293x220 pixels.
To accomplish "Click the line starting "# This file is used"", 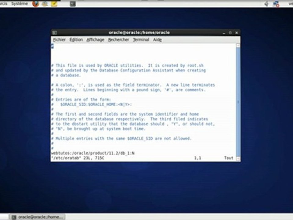I will pyautogui.click(x=127, y=65).
